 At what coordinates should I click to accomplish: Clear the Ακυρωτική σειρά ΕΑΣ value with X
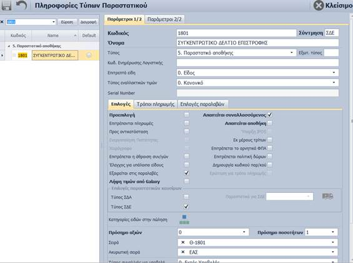[183, 252]
